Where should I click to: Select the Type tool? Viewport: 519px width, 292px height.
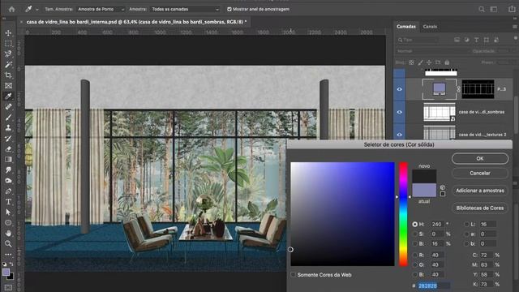[8, 202]
